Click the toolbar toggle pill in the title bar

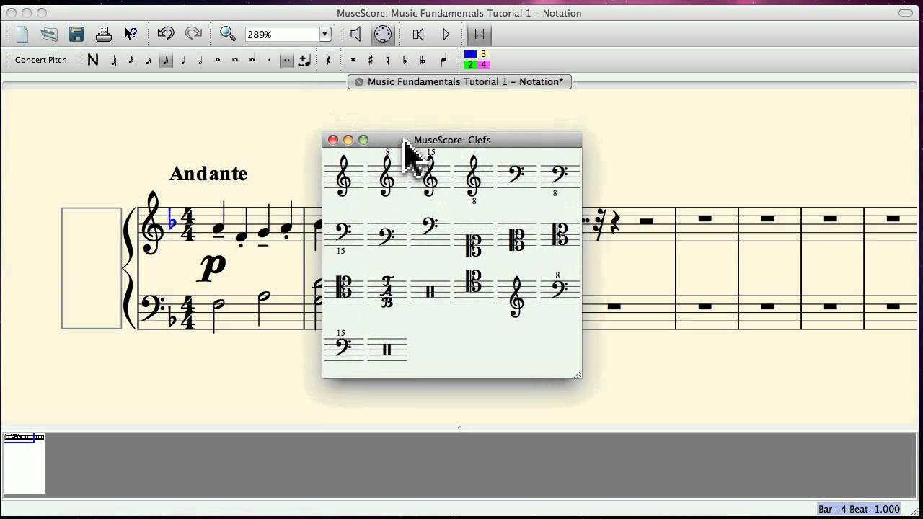click(906, 13)
